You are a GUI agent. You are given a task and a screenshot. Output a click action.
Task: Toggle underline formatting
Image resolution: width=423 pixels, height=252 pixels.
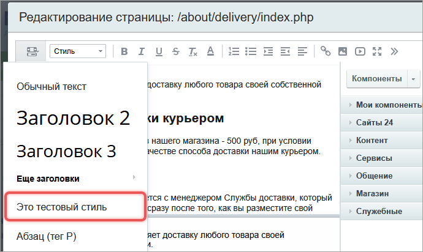coord(159,51)
